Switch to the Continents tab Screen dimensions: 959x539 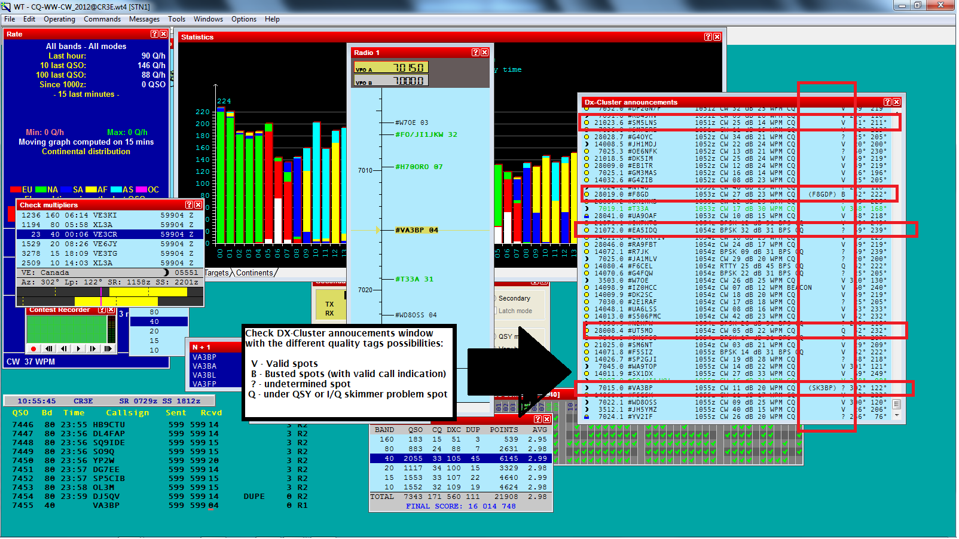pyautogui.click(x=254, y=273)
